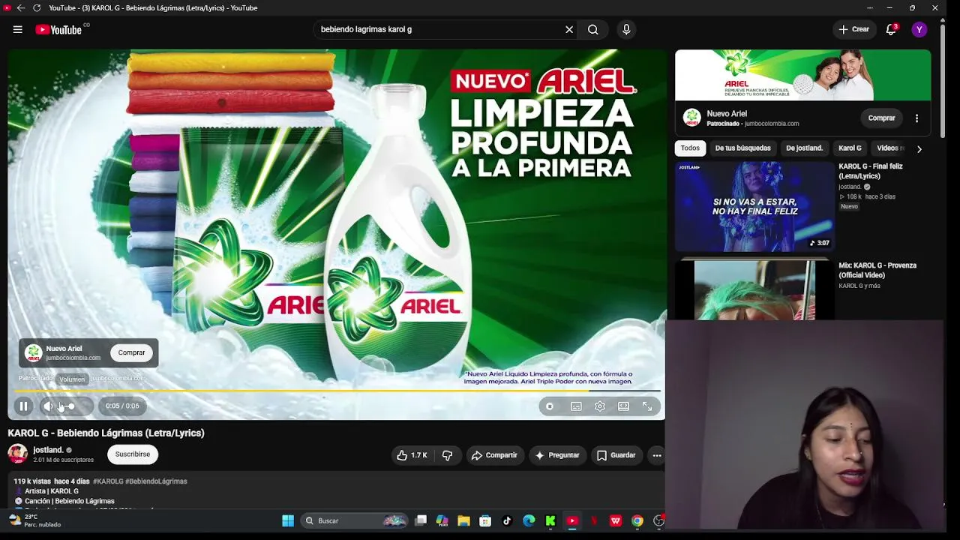Open Google Chrome from the taskbar

[x=637, y=520]
